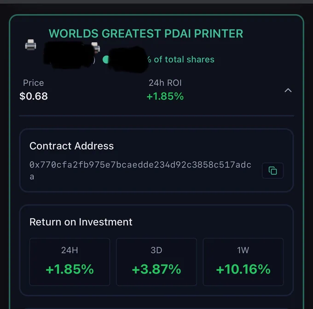Click the $0.68 price value

point(34,96)
